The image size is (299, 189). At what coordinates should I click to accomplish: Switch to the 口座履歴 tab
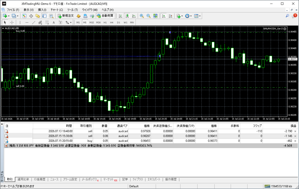click(40, 179)
